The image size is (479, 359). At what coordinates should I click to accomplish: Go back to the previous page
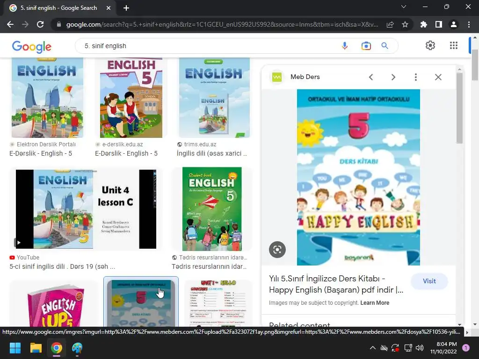pos(10,24)
